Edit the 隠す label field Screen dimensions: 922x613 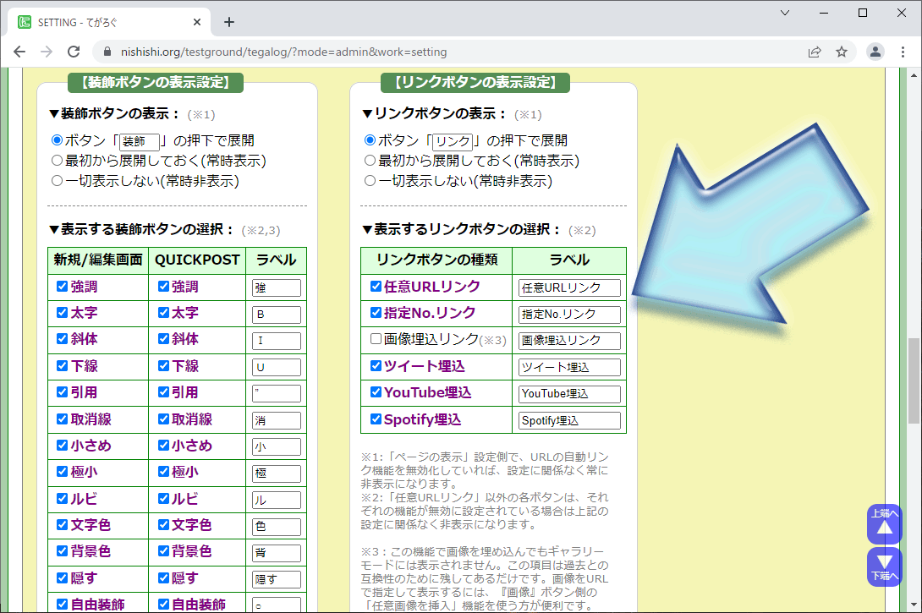(277, 579)
